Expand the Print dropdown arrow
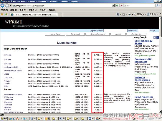 click(132, 14)
